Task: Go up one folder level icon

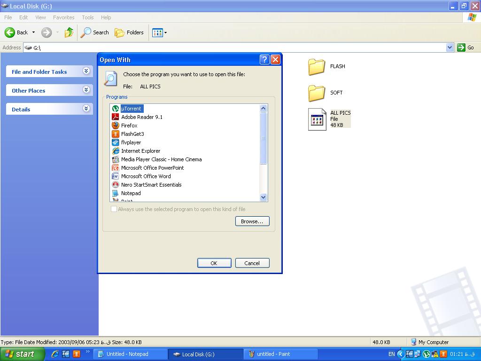Action: coord(69,32)
